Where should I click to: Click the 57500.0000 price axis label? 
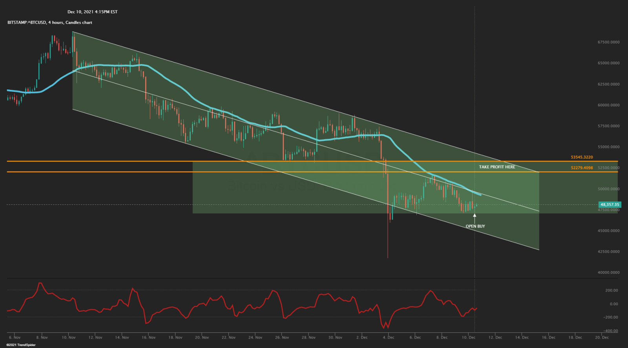[x=609, y=126]
